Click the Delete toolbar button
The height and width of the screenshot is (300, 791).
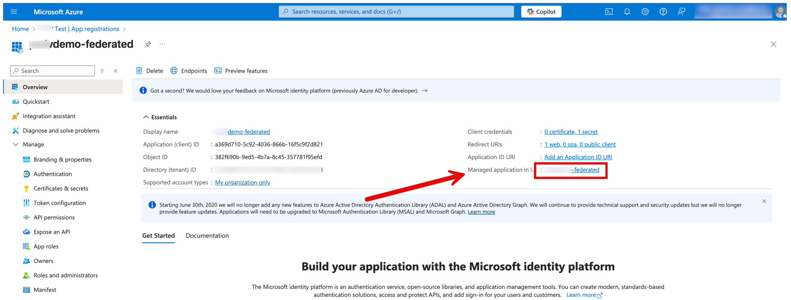149,71
